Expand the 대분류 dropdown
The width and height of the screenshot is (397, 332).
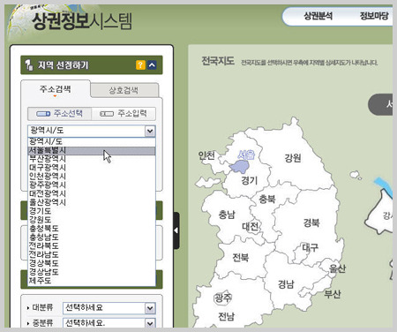(150, 308)
